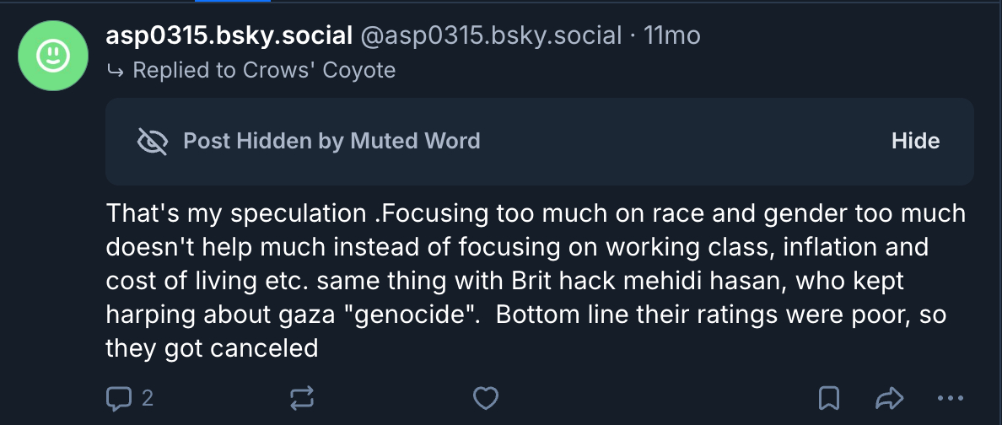1002x425 pixels.
Task: Click the reply speech bubble icon
Action: 119,398
